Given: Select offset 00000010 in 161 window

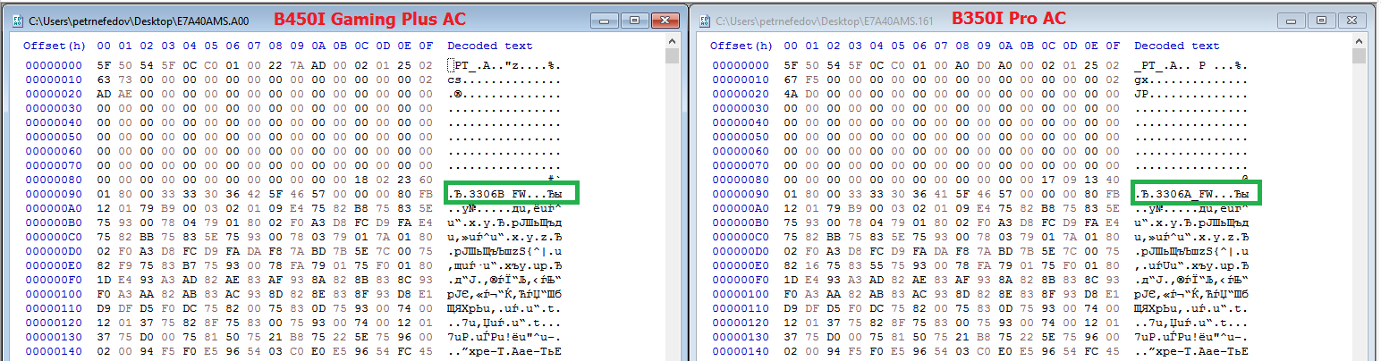Looking at the screenshot, I should (741, 80).
